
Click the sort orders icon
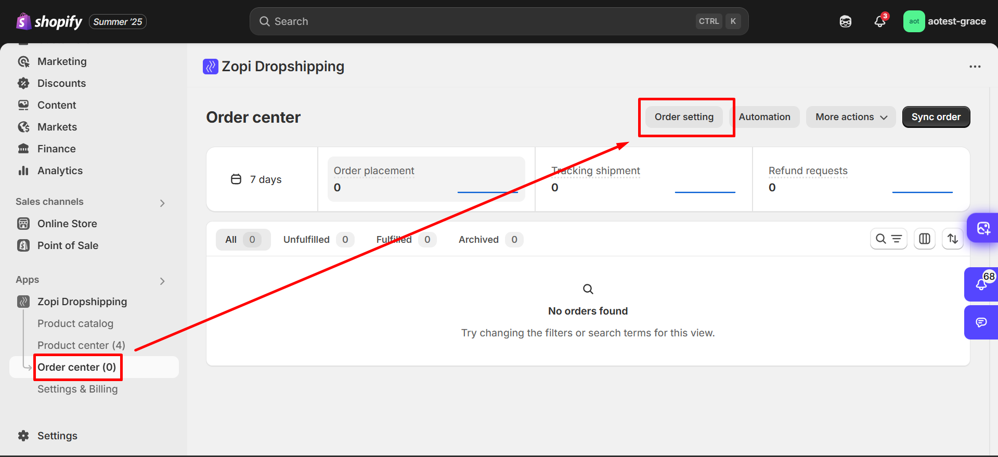[952, 239]
